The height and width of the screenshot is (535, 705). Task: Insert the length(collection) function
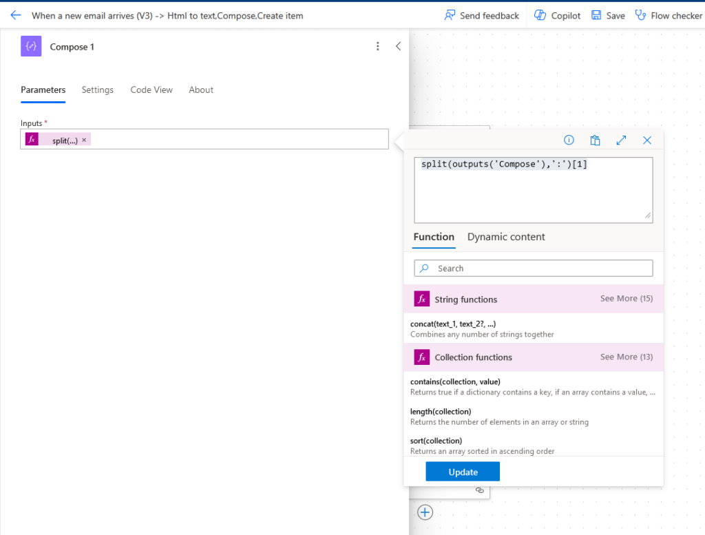pyautogui.click(x=534, y=417)
